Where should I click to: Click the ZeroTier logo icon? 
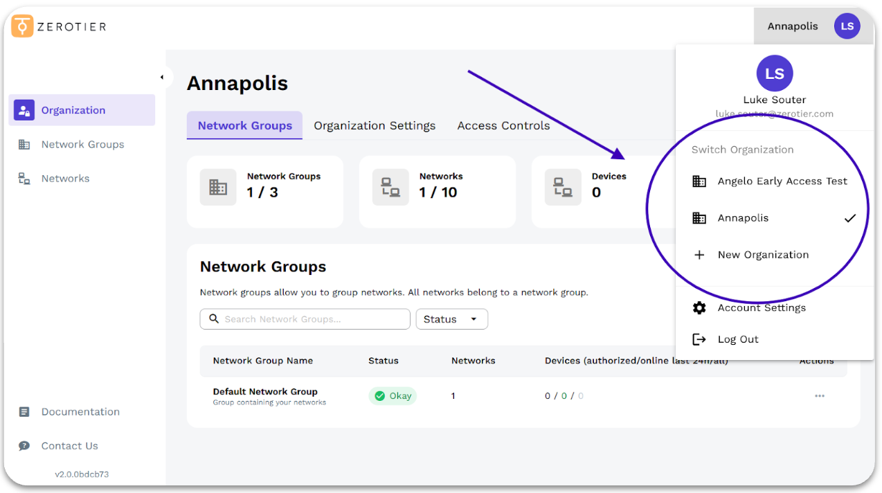click(x=22, y=26)
